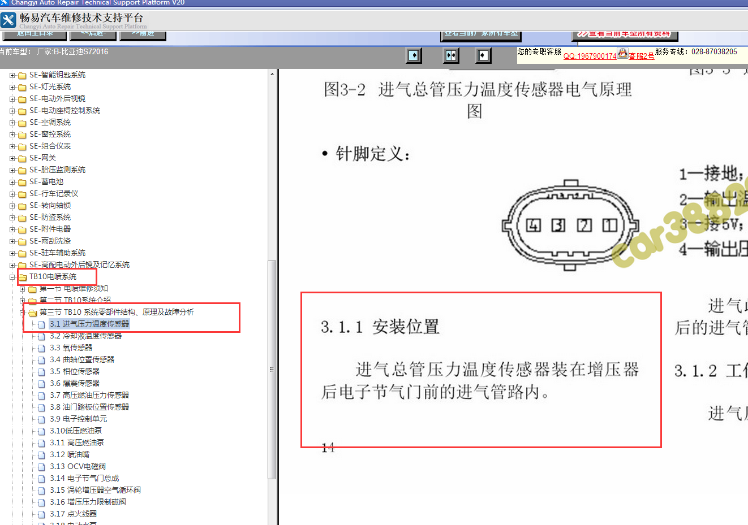Click folder icon of 第一节 电喷维修须知
Screen dimensions: 748x525
pos(32,289)
